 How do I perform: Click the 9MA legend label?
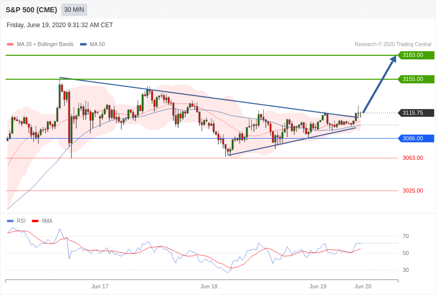click(x=47, y=221)
